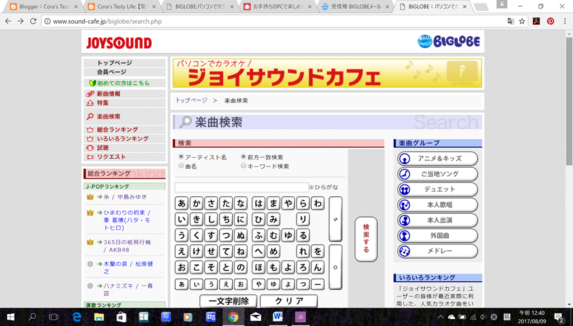Switch to お手持ちのPCで楽しめる tab

(x=278, y=7)
